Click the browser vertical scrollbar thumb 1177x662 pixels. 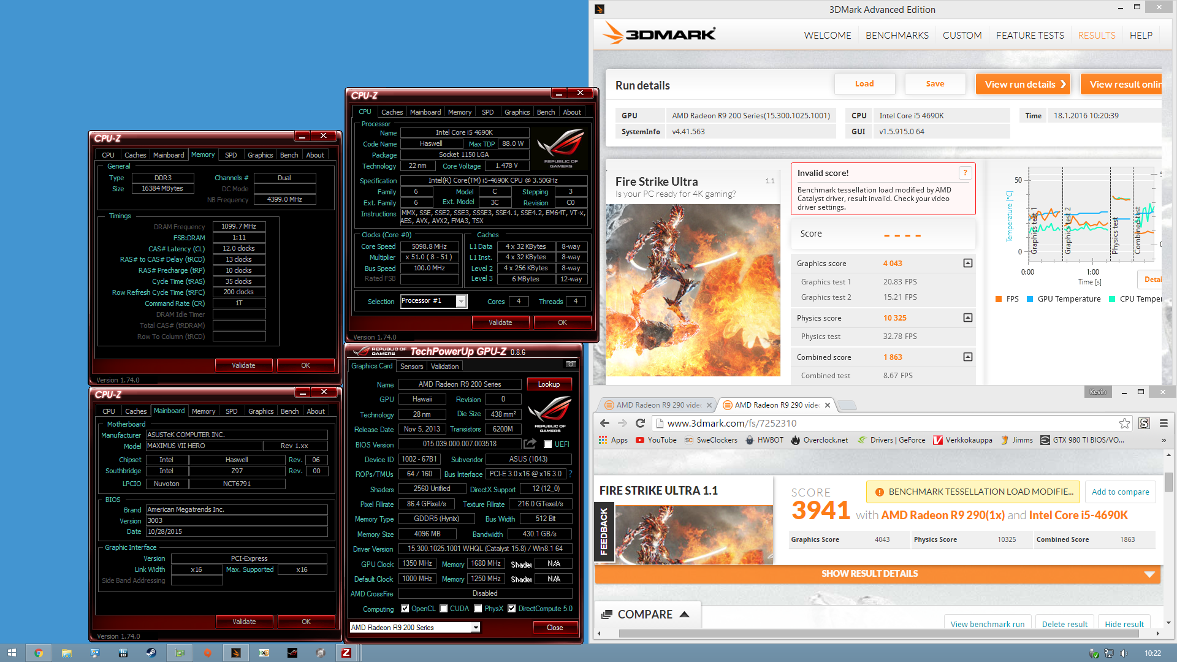[1168, 482]
